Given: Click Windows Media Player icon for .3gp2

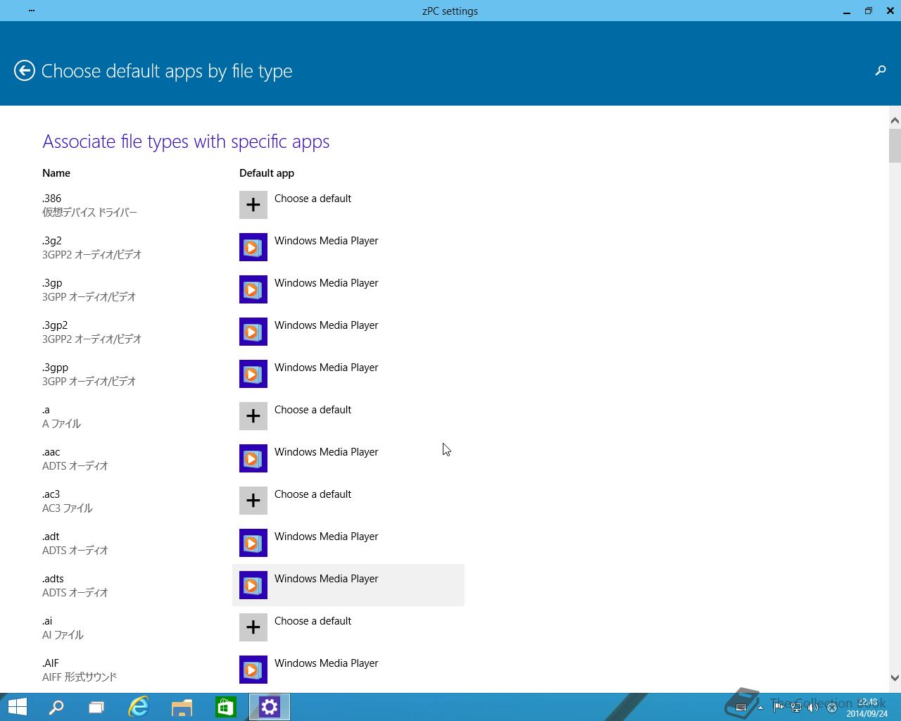Looking at the screenshot, I should [253, 332].
